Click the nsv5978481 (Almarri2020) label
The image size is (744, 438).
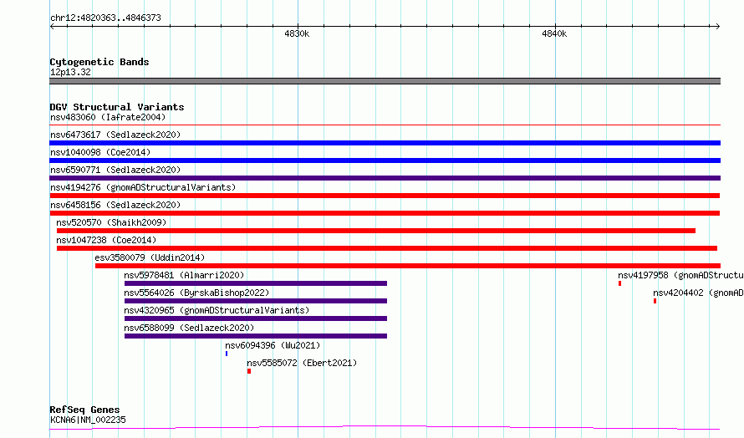coord(184,275)
